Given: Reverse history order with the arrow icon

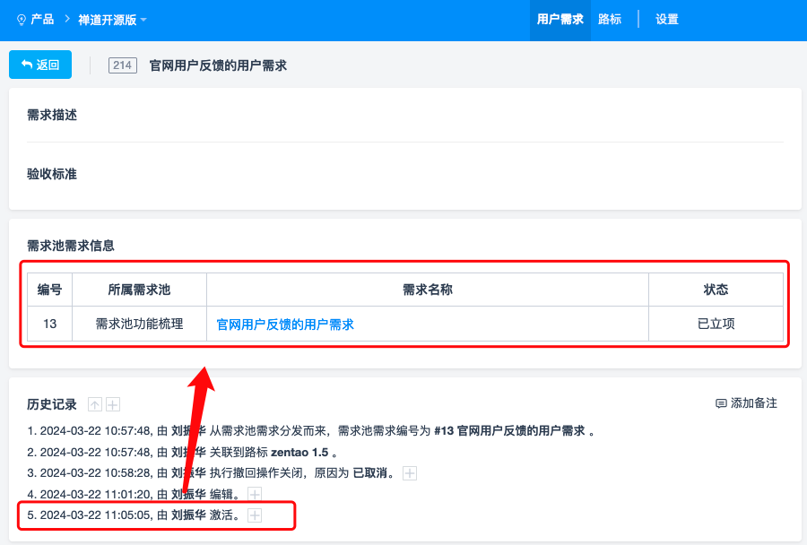Looking at the screenshot, I should (95, 404).
